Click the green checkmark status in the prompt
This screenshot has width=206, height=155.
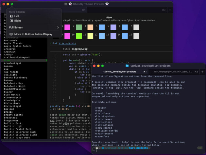[200, 148]
